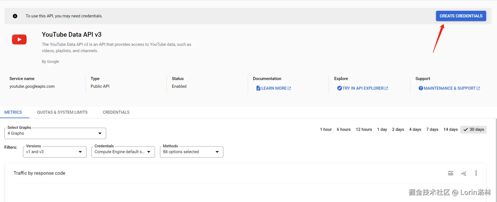Click the YouTube Data API v3 title

72,34
